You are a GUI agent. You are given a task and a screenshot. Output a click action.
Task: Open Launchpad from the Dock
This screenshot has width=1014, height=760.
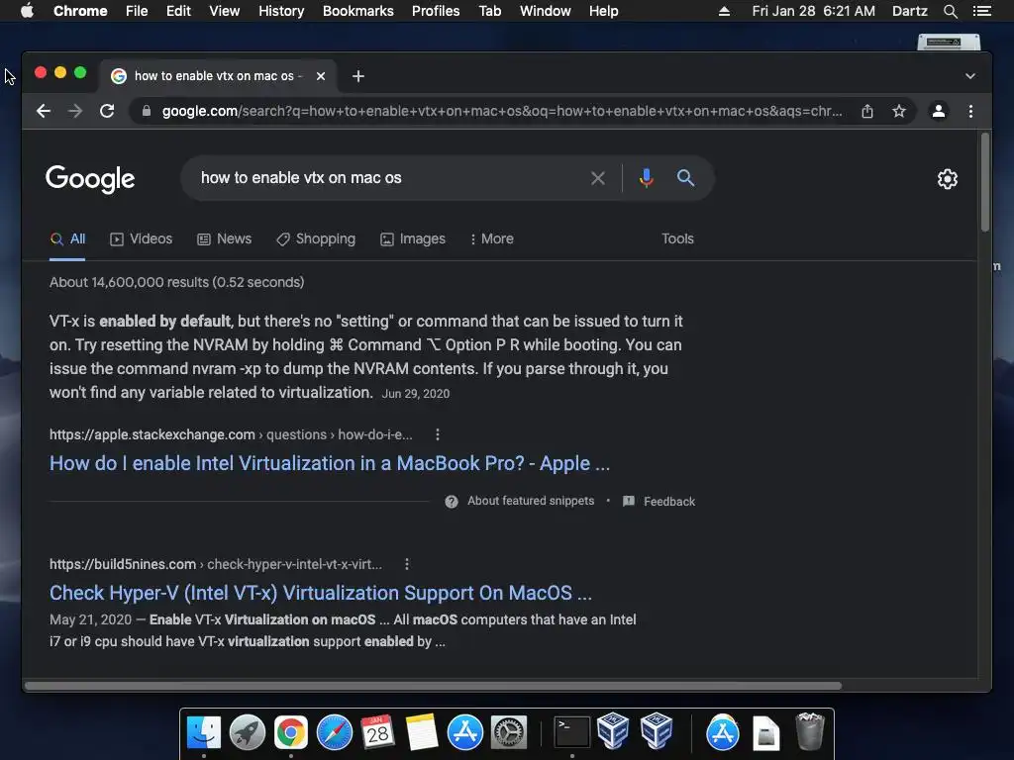247,733
